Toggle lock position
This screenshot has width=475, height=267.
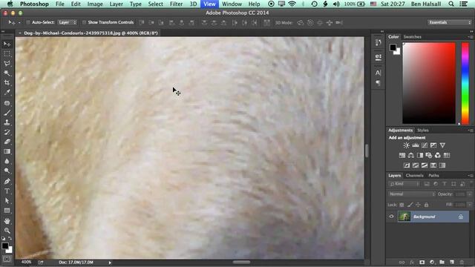point(418,205)
